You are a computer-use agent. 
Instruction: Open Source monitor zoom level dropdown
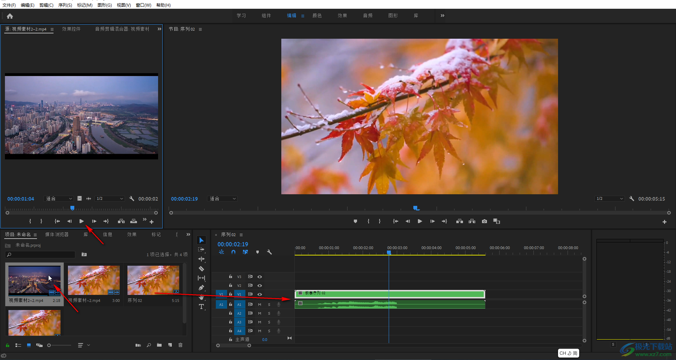(58, 199)
